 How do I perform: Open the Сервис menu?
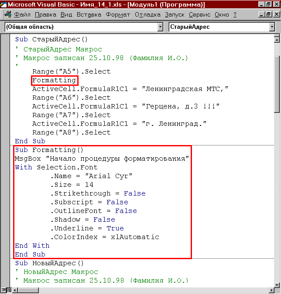coord(200,15)
